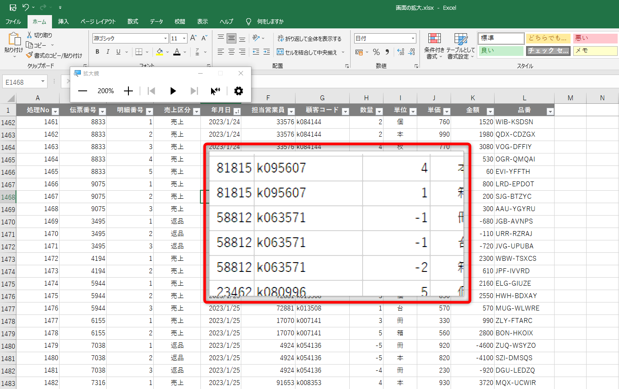619x389 pixels.
Task: Zoom out with Magnifier minus button
Action: tap(83, 91)
